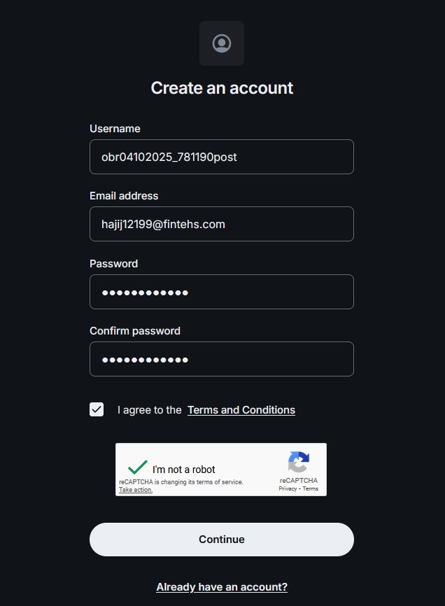This screenshot has height=606, width=445.
Task: Uncheck the Terms agreement checkbox
Action: [97, 410]
